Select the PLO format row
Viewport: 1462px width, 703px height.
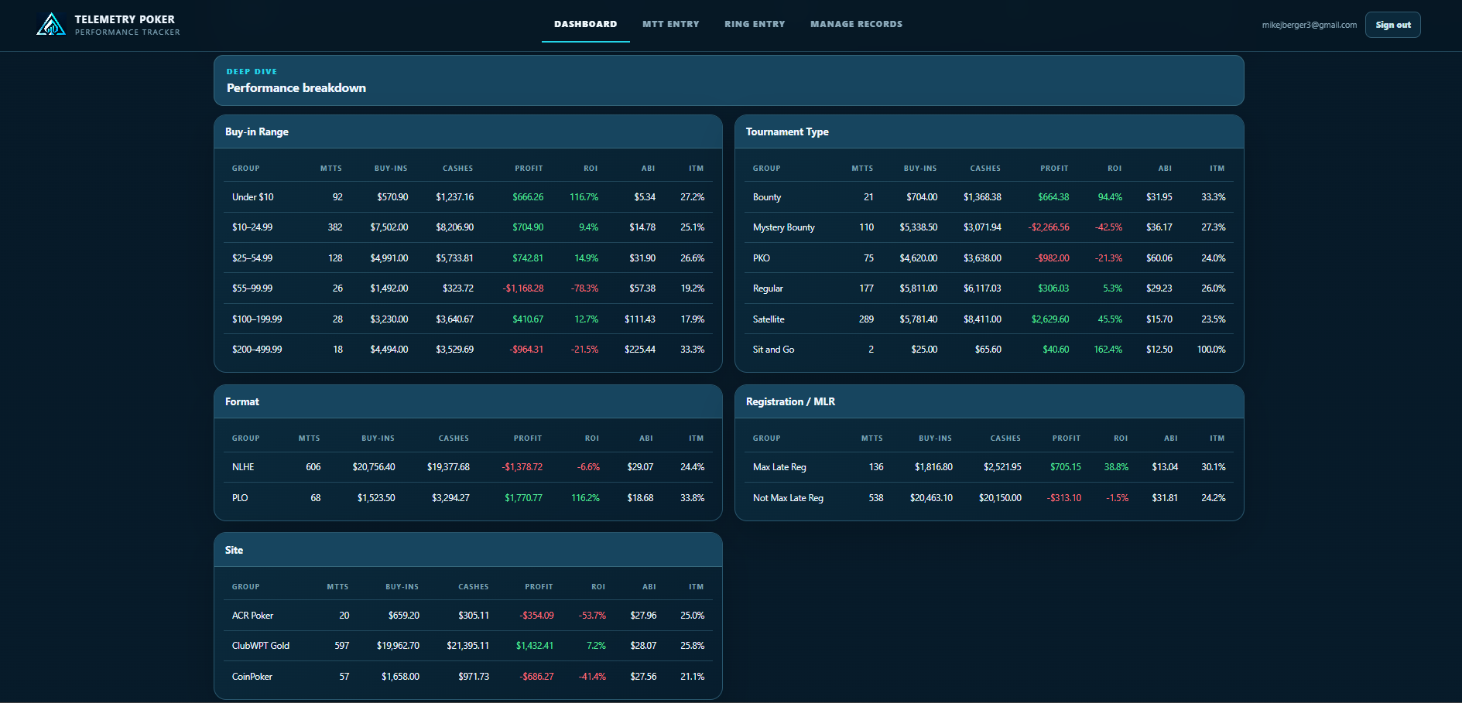(x=468, y=498)
